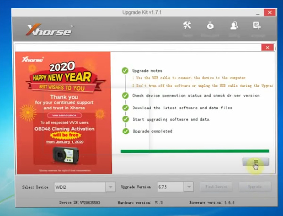
Task: Click the greyed Upgrade button
Action: [x=255, y=187]
